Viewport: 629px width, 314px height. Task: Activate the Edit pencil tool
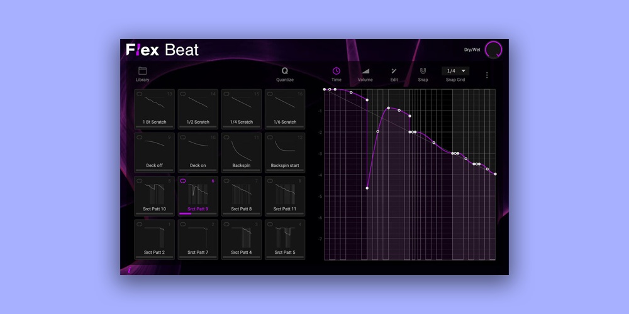pos(394,71)
